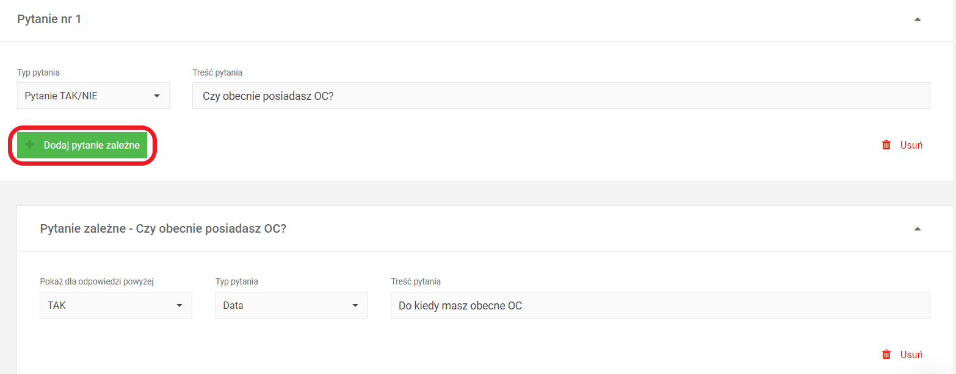The width and height of the screenshot is (956, 374).
Task: Click the plus icon on Dodaj pytanie zależne
Action: pyautogui.click(x=30, y=145)
